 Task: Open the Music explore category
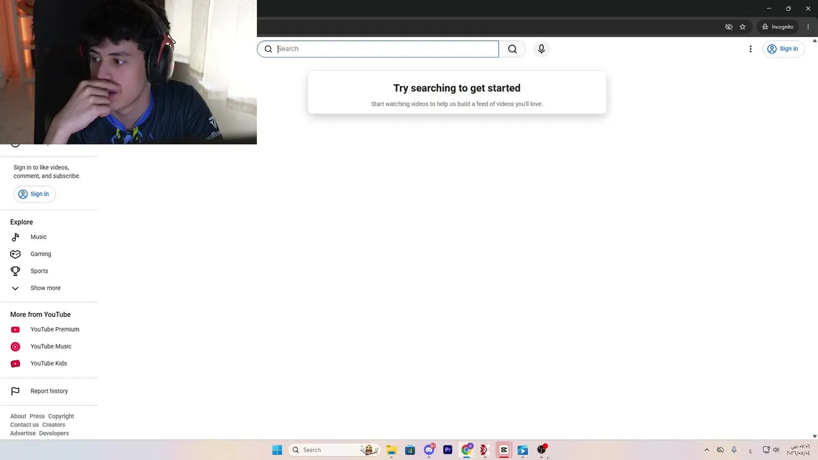pos(49,237)
